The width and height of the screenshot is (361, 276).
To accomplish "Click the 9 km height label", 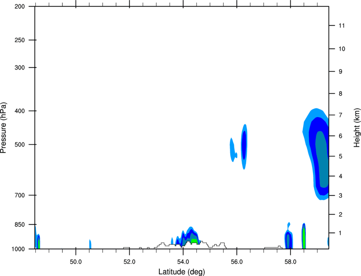I will 341,72.
